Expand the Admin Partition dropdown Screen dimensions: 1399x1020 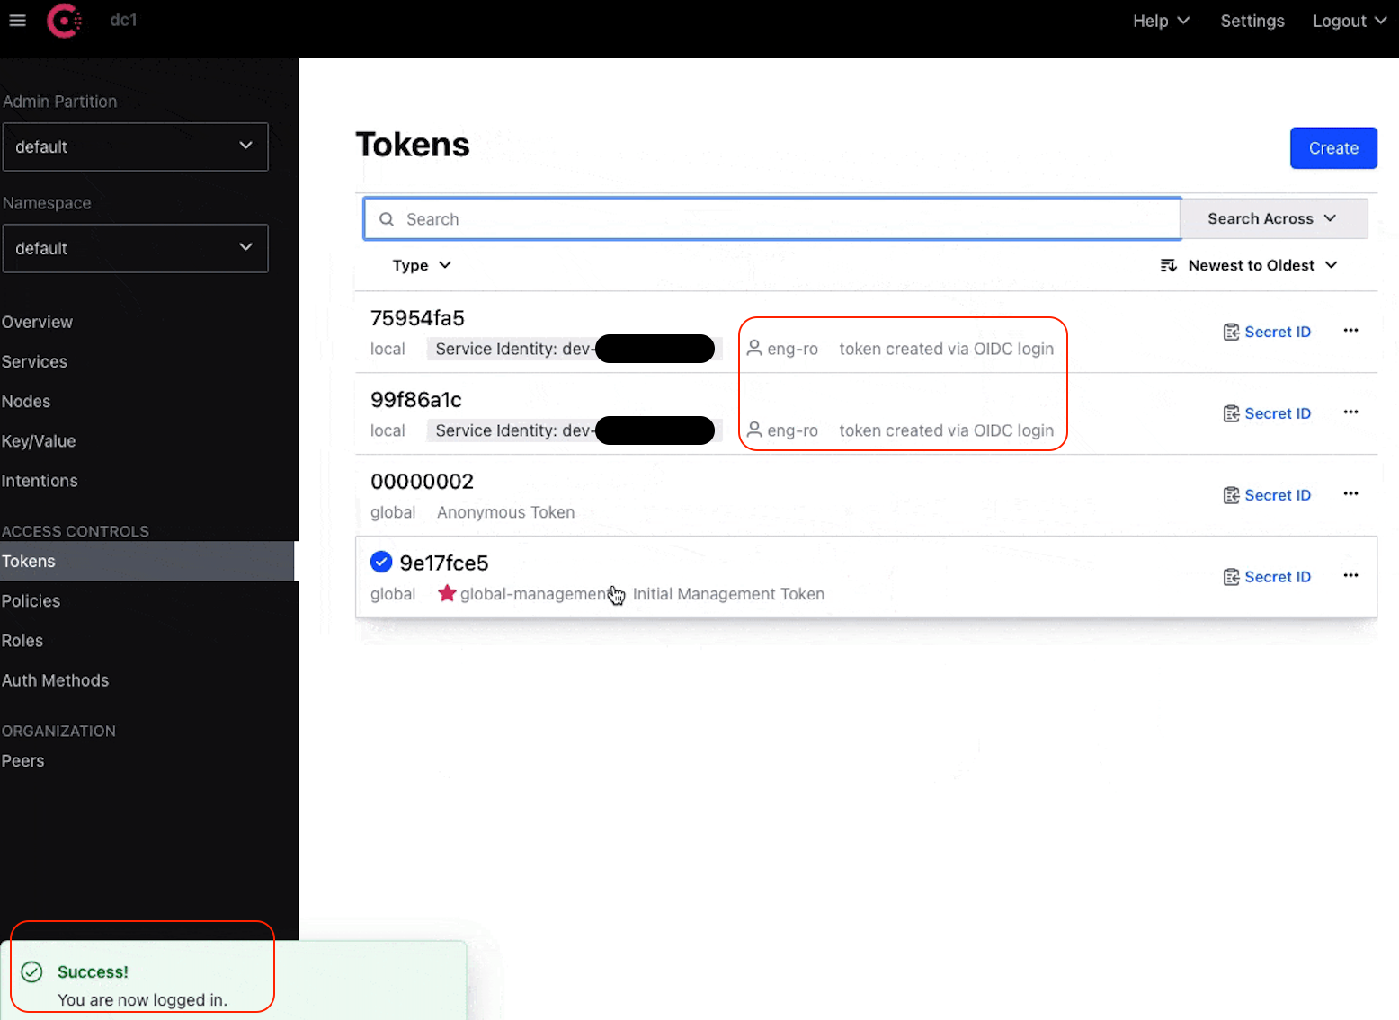[135, 146]
